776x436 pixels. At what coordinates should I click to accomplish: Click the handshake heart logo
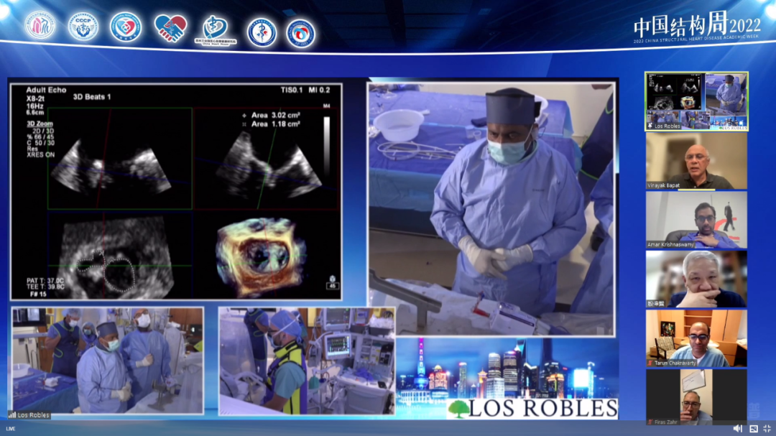[x=170, y=29]
